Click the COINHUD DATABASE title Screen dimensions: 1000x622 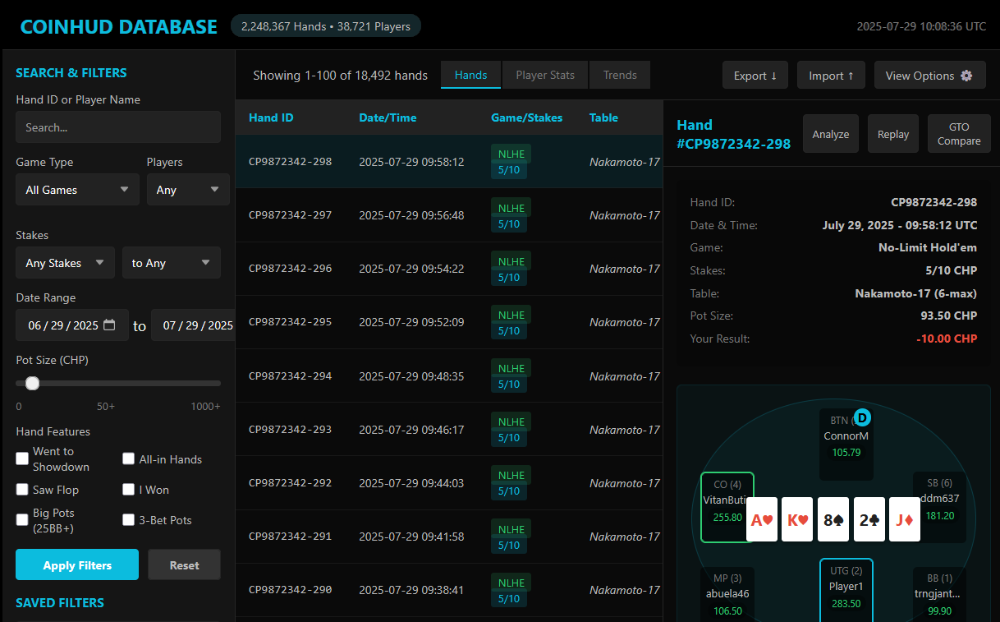(x=119, y=26)
